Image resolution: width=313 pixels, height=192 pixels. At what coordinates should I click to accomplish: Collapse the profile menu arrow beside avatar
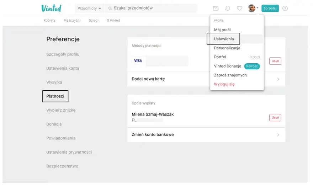pos(257,8)
